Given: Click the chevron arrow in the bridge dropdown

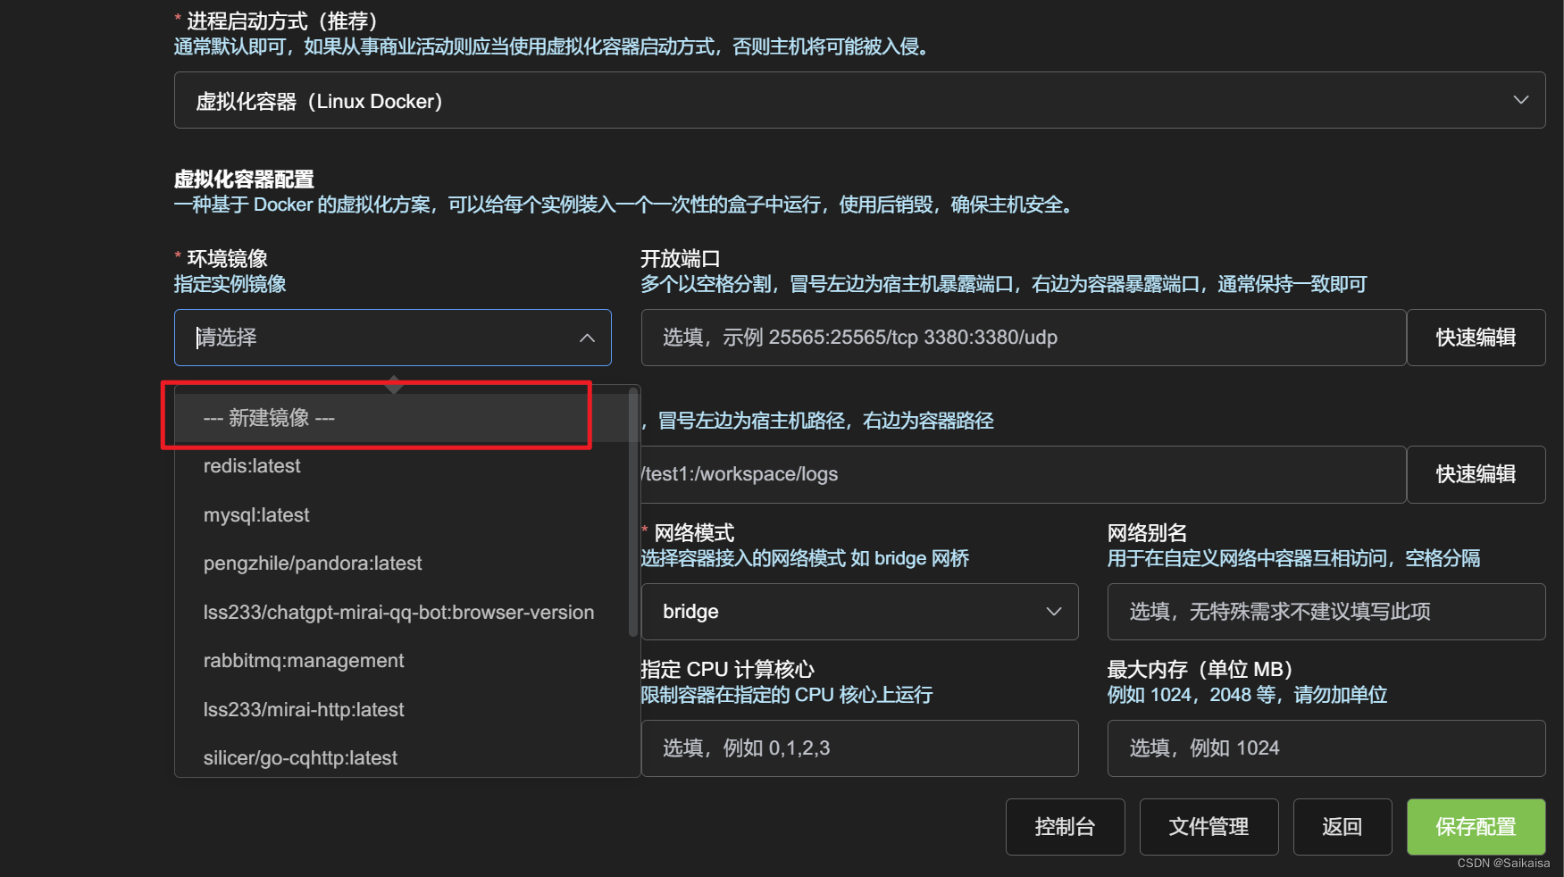Looking at the screenshot, I should click(x=1054, y=612).
